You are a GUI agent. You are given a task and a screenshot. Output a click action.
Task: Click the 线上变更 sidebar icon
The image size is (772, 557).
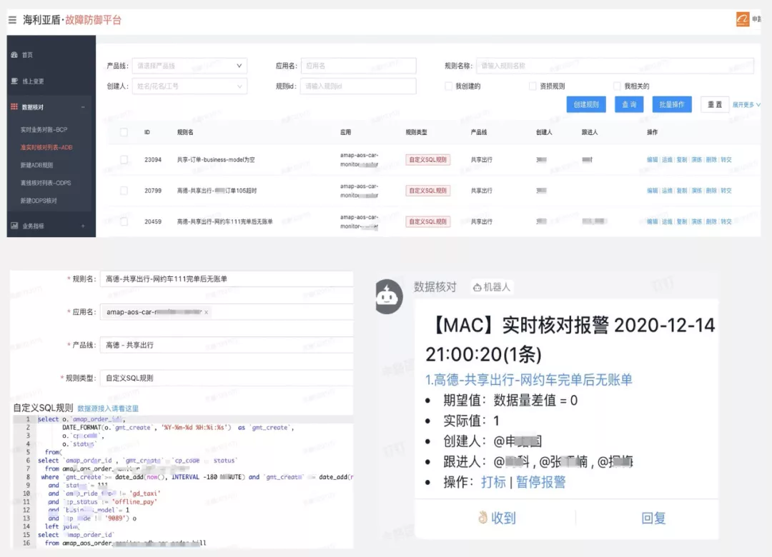point(14,81)
